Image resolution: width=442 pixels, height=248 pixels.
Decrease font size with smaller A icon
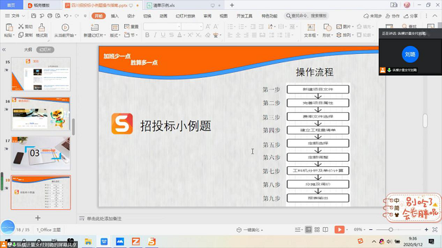coord(216,27)
